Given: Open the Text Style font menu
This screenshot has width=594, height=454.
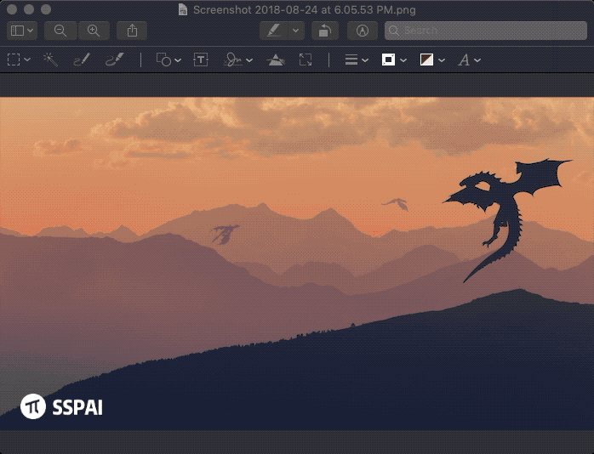Looking at the screenshot, I should 469,60.
